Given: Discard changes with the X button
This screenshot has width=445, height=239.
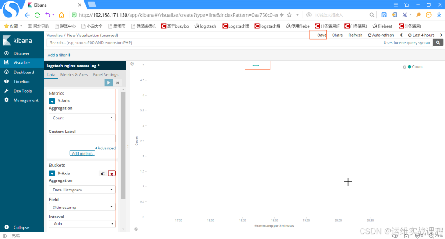Looking at the screenshot, I should (x=118, y=83).
